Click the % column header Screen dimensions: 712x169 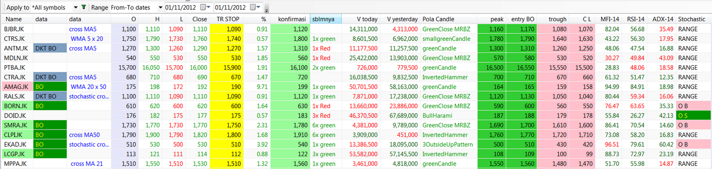(x=257, y=19)
